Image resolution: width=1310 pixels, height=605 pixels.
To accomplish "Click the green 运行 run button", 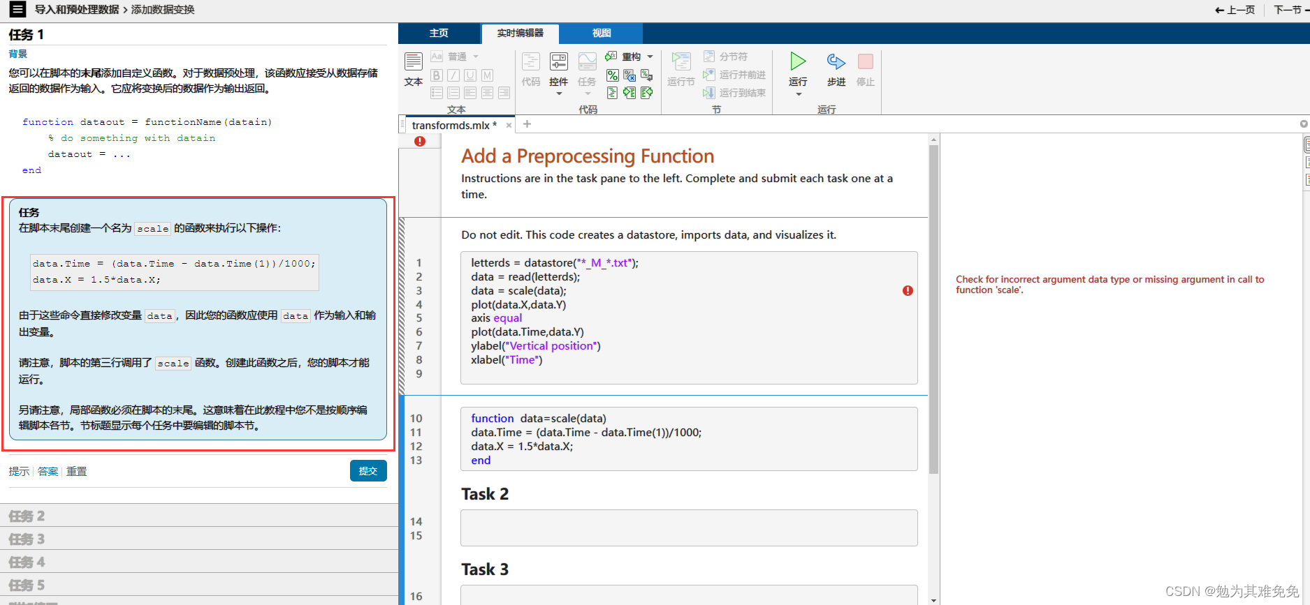I will [x=798, y=61].
